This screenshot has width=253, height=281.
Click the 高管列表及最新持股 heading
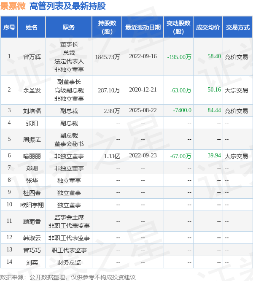coord(68,6)
